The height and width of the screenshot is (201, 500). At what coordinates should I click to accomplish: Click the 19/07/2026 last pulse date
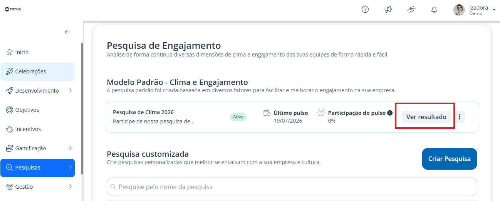288,121
